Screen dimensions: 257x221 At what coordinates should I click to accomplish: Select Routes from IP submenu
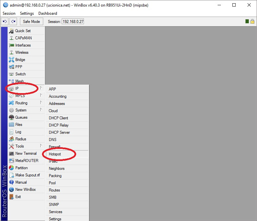tap(67, 190)
